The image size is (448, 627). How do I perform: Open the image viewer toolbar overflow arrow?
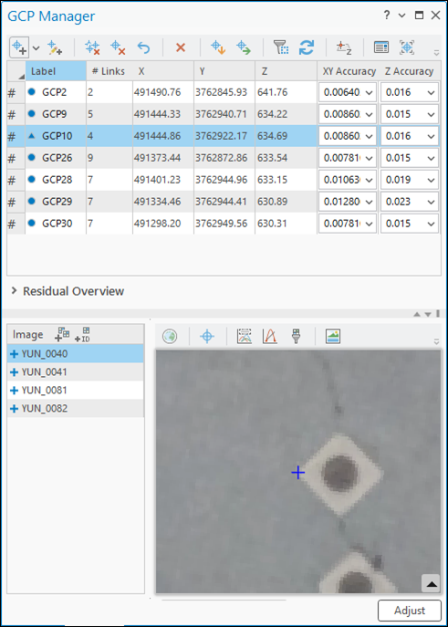(x=436, y=341)
